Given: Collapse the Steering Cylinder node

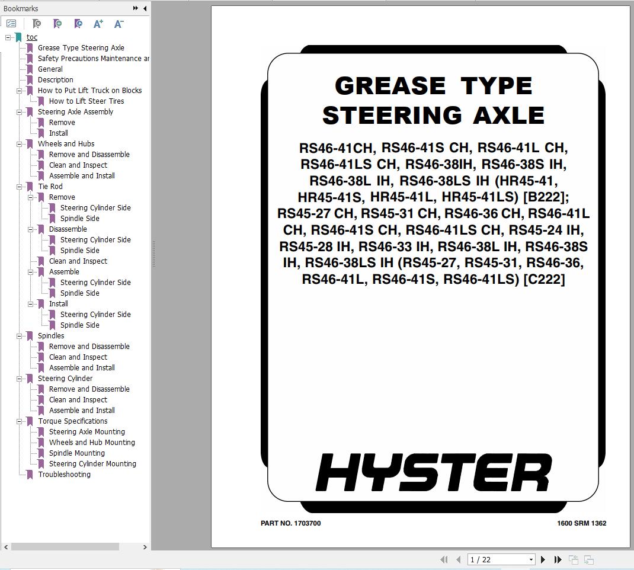Looking at the screenshot, I should point(19,379).
